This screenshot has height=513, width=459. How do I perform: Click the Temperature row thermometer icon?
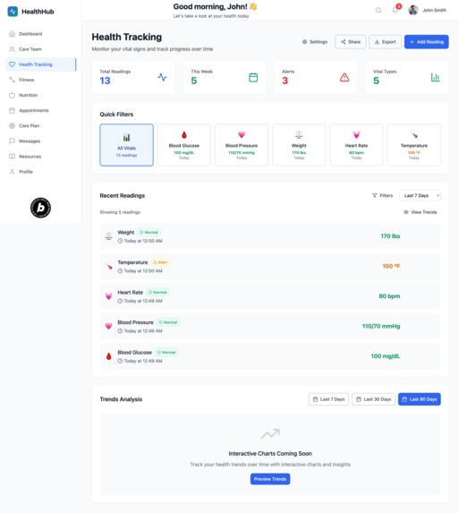click(x=109, y=266)
